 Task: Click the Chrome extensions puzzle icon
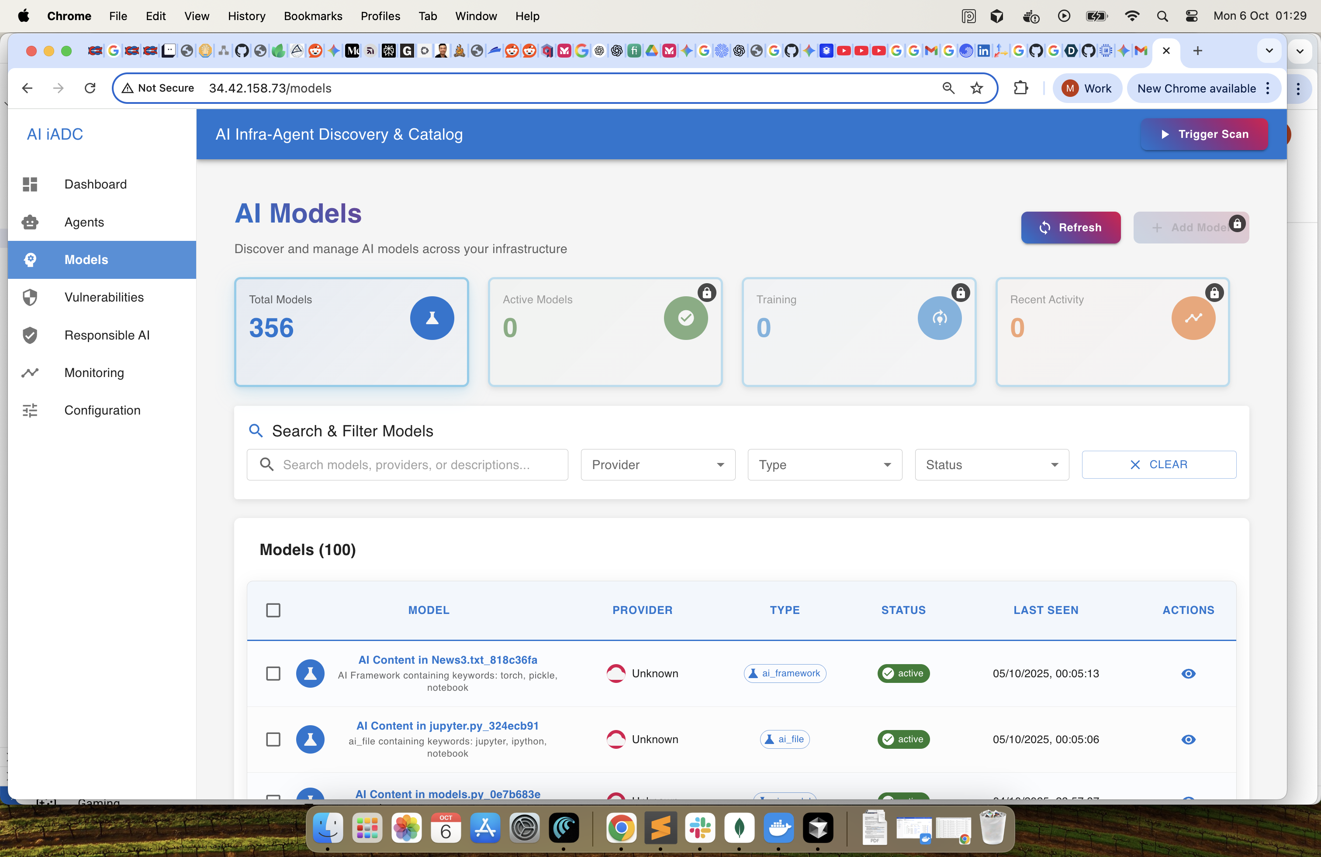pyautogui.click(x=1021, y=88)
